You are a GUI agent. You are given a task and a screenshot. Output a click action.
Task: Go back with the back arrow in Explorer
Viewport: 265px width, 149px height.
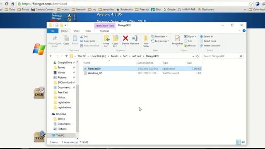point(51,56)
